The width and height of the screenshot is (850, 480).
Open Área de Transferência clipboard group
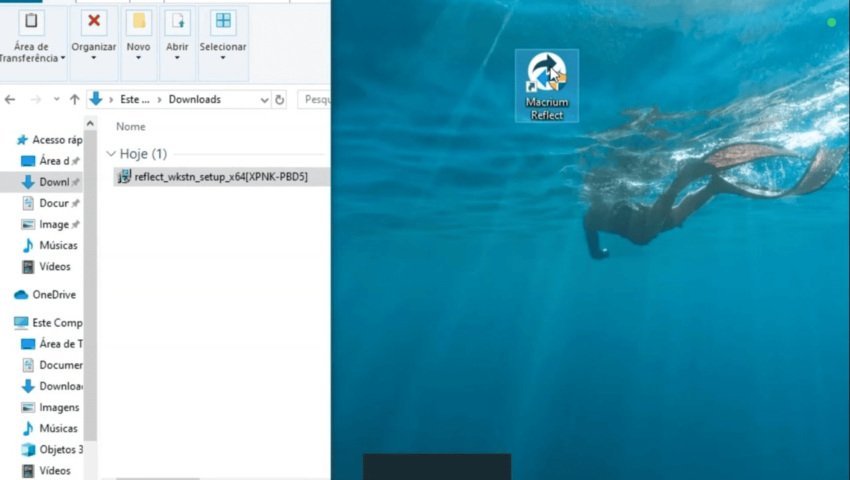31,44
